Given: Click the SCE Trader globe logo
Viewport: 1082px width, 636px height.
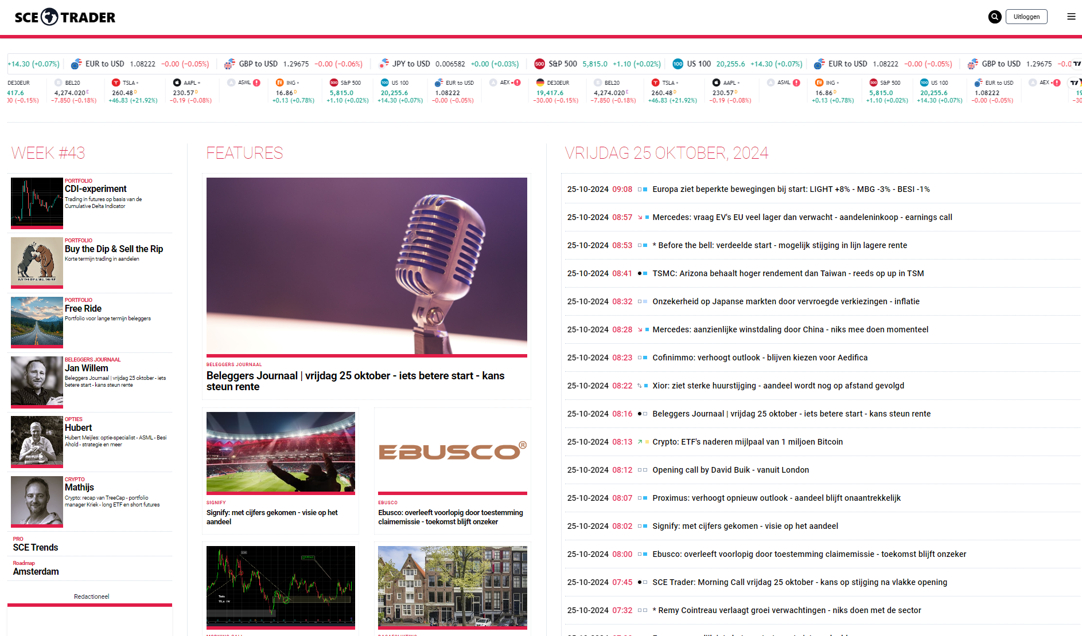Looking at the screenshot, I should (49, 17).
